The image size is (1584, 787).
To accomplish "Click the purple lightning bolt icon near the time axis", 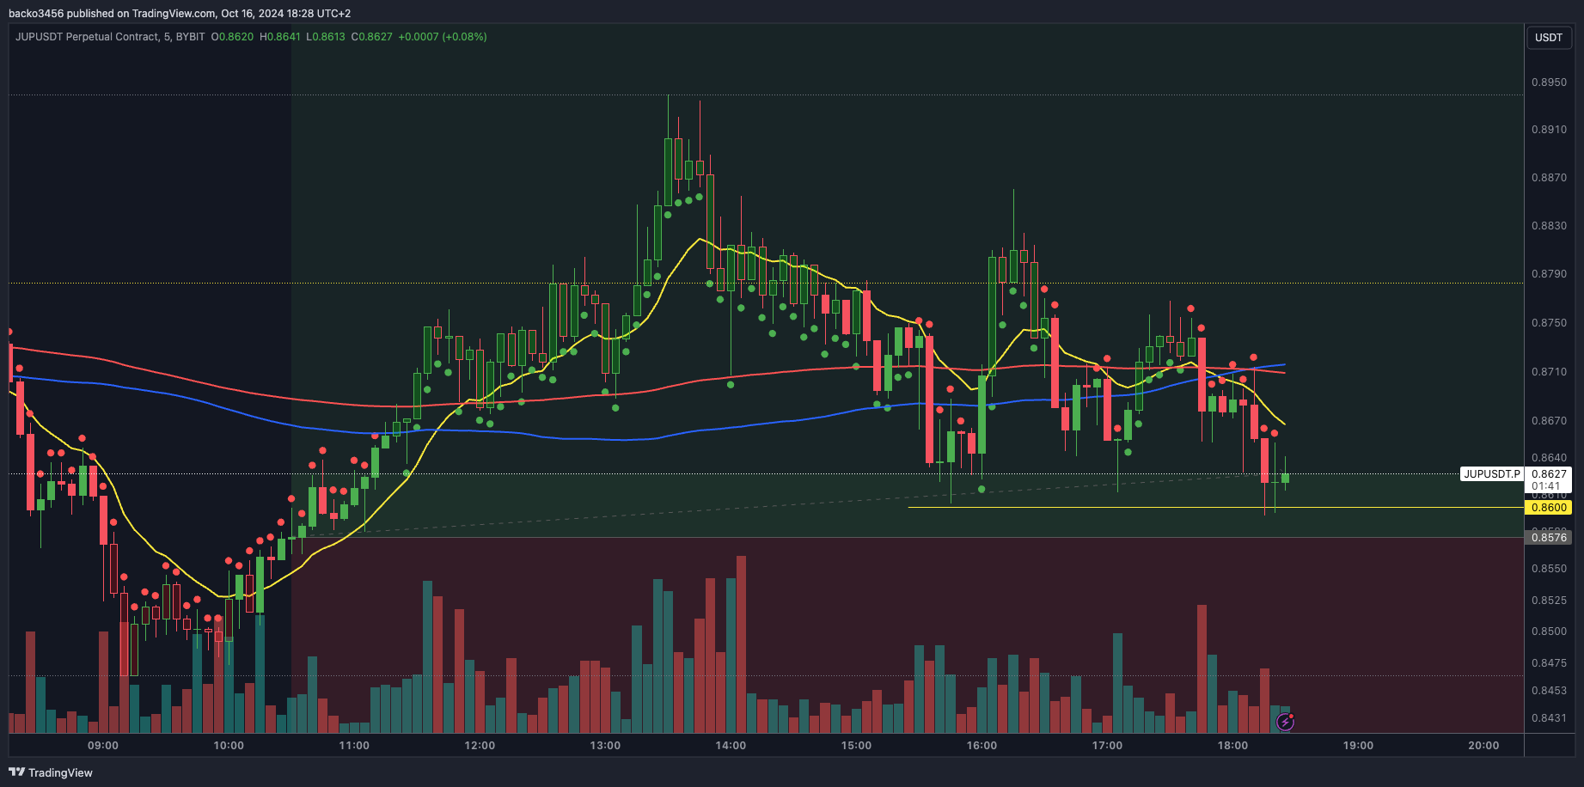I will point(1285,722).
